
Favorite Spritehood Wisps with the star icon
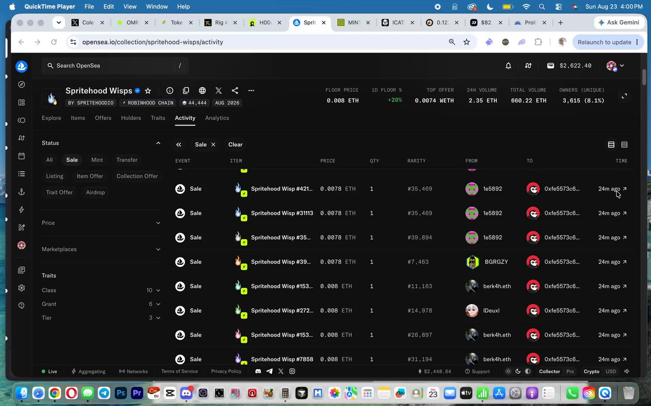[148, 90]
